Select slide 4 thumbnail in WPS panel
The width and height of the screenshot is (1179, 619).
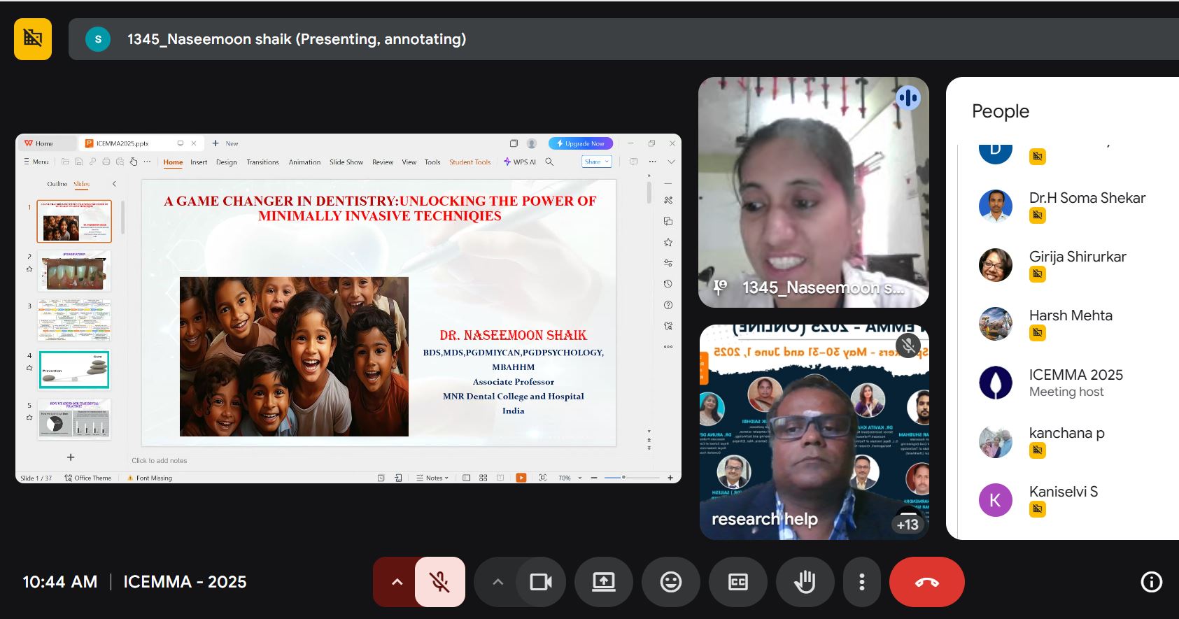(x=74, y=370)
